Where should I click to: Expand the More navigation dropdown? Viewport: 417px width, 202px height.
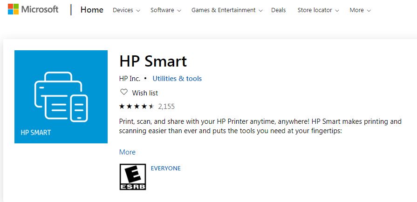[360, 10]
